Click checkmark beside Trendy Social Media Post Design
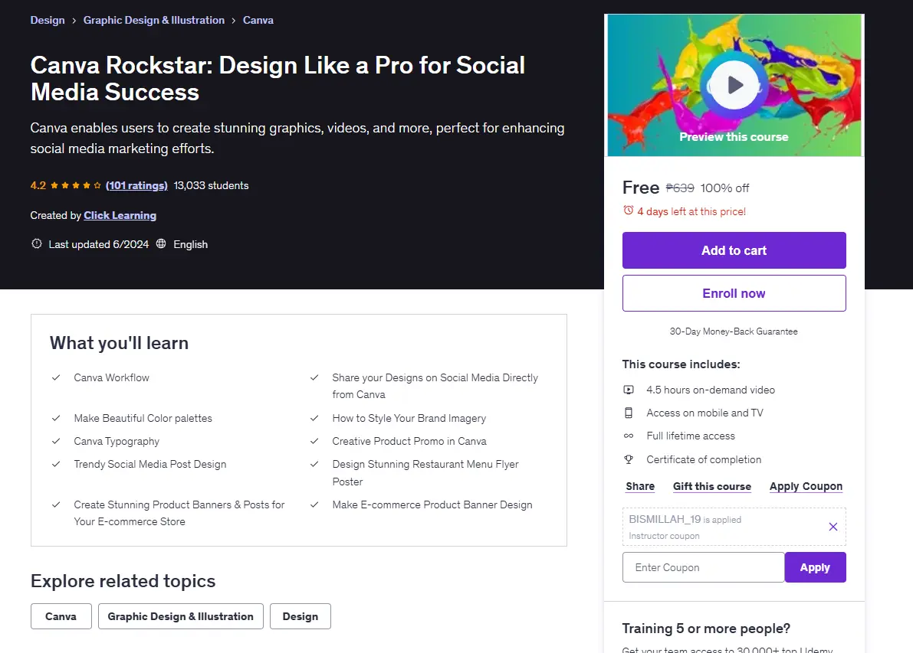913x653 pixels. (x=56, y=464)
